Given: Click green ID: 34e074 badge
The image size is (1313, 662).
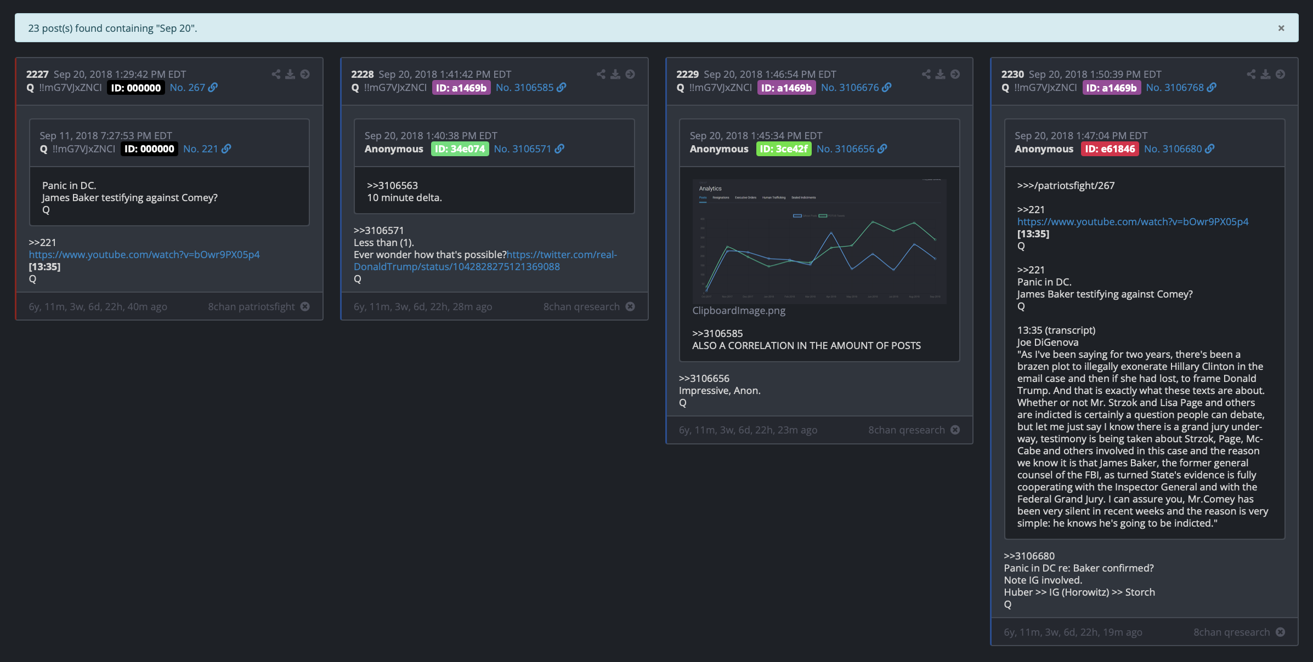Looking at the screenshot, I should point(460,149).
